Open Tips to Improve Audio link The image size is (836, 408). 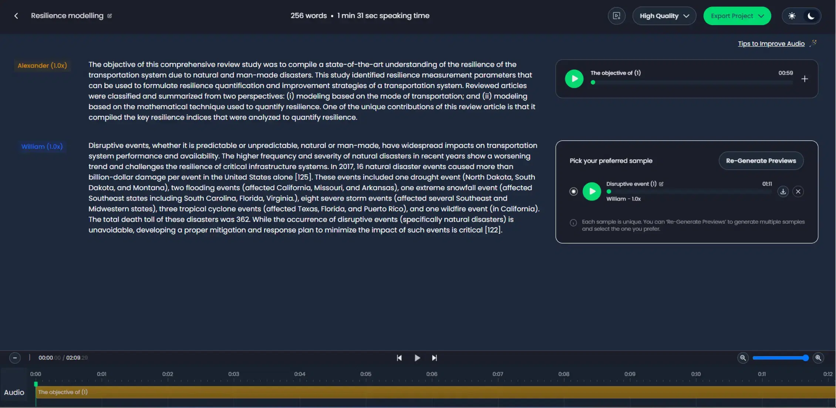click(771, 44)
